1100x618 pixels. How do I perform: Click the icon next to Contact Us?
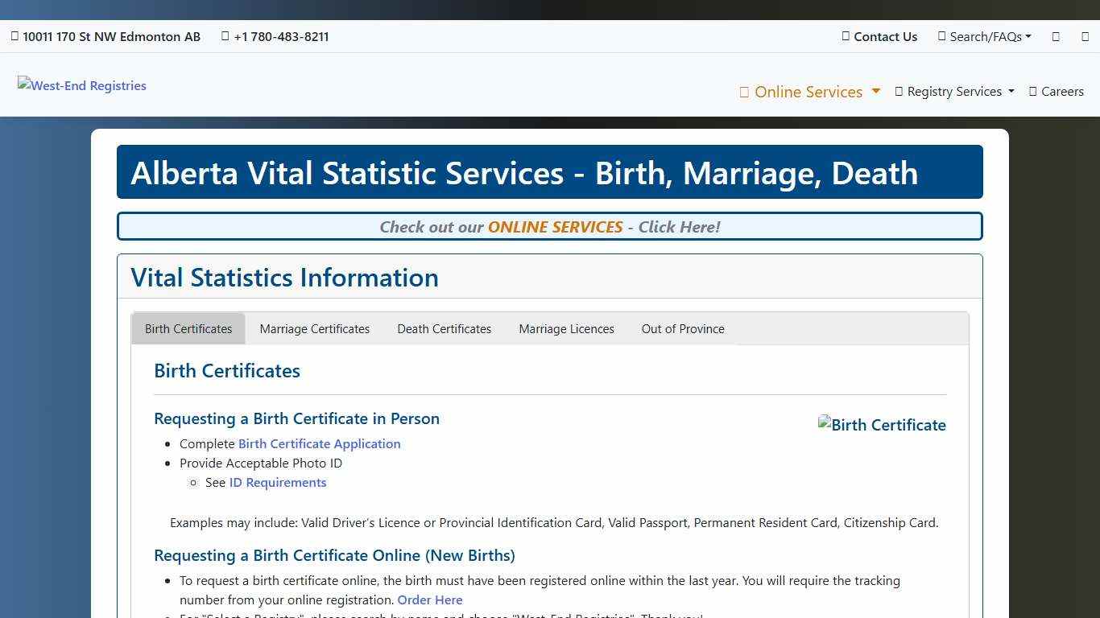pyautogui.click(x=845, y=36)
